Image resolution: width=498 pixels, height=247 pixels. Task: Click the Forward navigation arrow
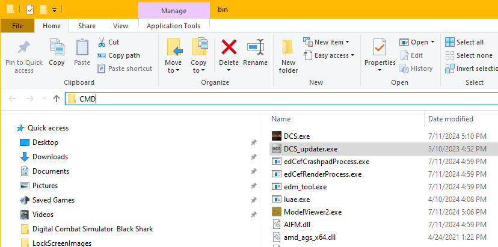pyautogui.click(x=30, y=99)
